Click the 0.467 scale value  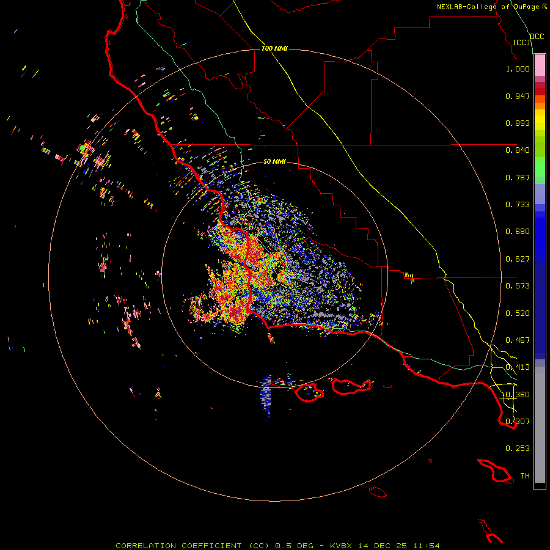tap(518, 340)
